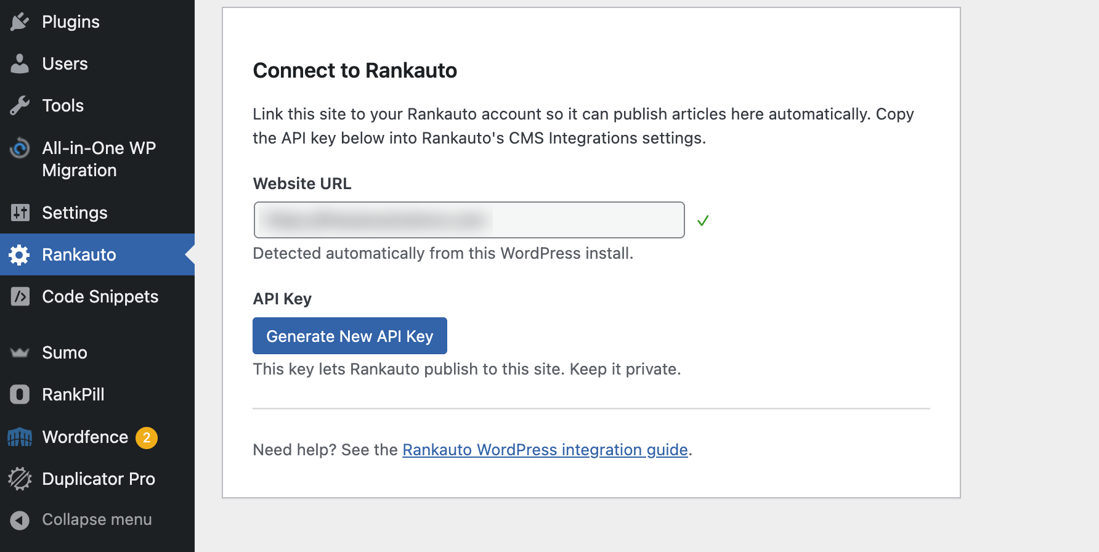Click the 'API Key' label
The width and height of the screenshot is (1099, 552).
coord(282,299)
